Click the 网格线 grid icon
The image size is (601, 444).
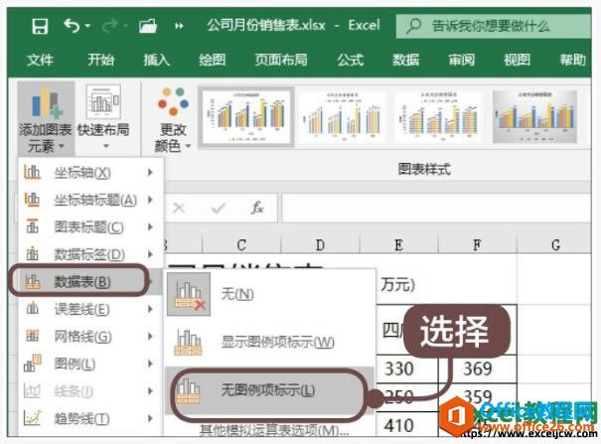[32, 336]
